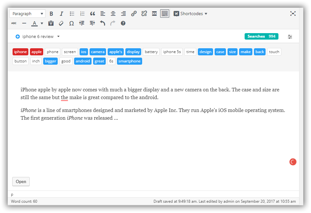Click the 'make' keyword tag
311x213 pixels.
[x=246, y=52]
